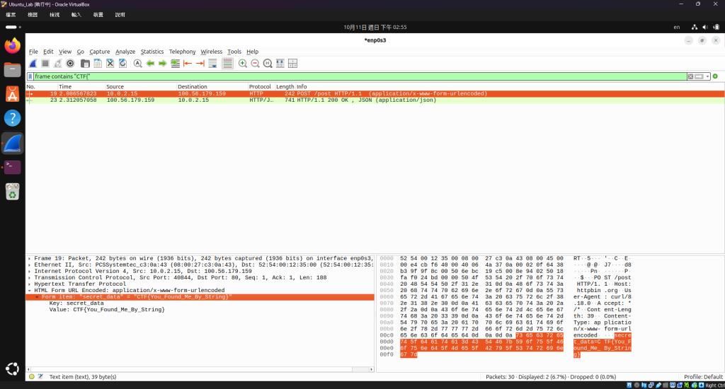
Task: Open the Telephony menu
Action: [x=182, y=52]
